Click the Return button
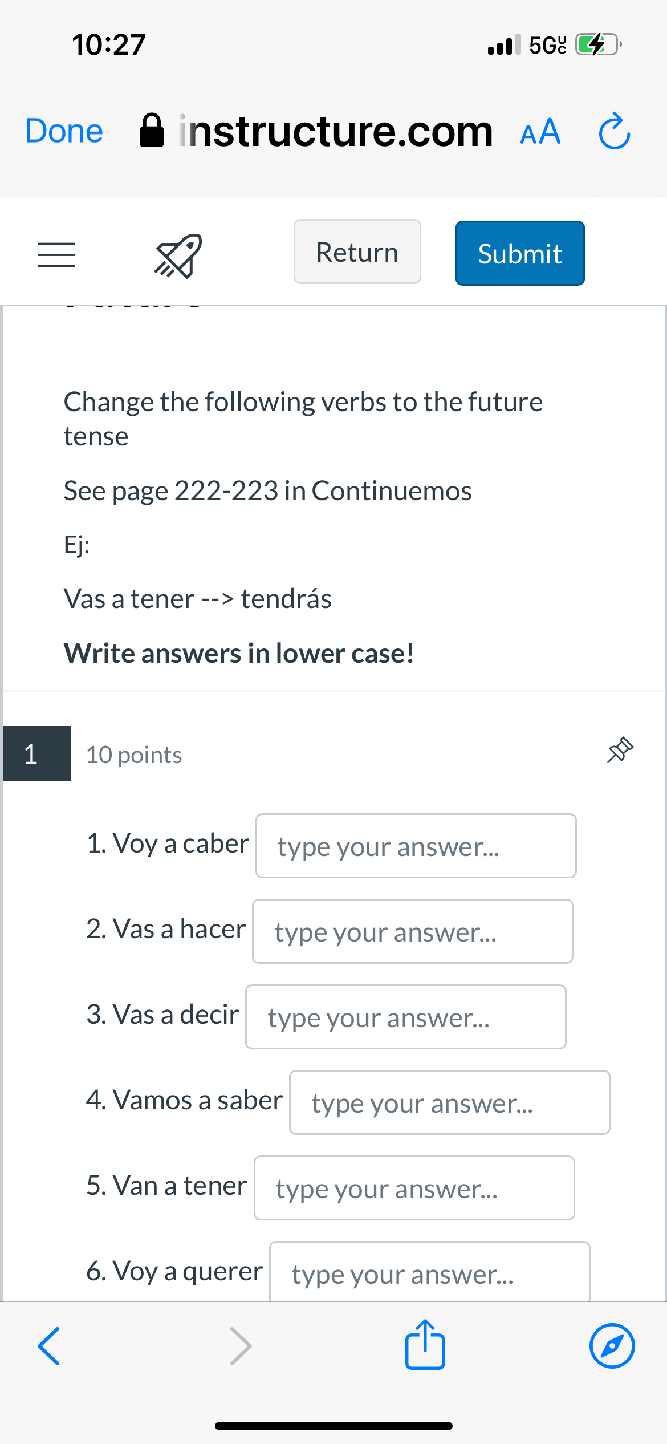Screen dimensions: 667x1444 coord(356,252)
